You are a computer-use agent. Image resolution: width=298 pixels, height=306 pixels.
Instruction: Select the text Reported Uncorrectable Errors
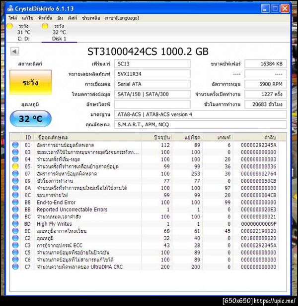tap(72, 209)
